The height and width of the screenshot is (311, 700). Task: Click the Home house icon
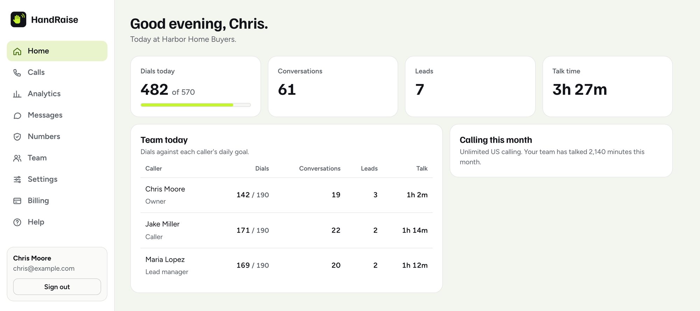pos(17,51)
